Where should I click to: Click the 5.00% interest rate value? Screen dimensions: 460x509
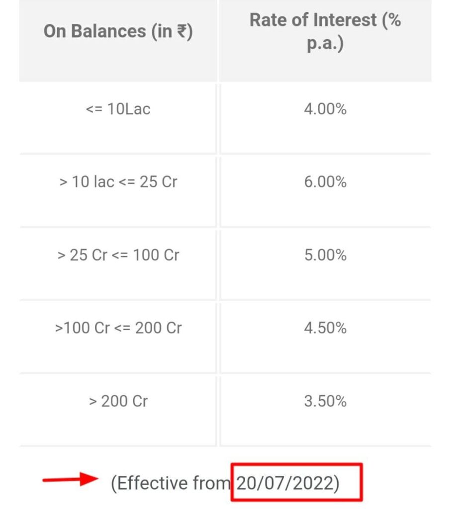click(325, 255)
